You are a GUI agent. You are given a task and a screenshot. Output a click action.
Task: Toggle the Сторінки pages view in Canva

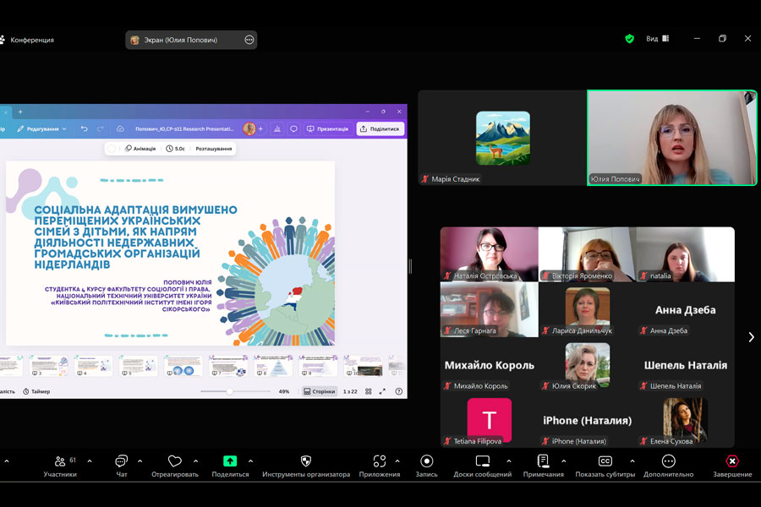pyautogui.click(x=319, y=391)
